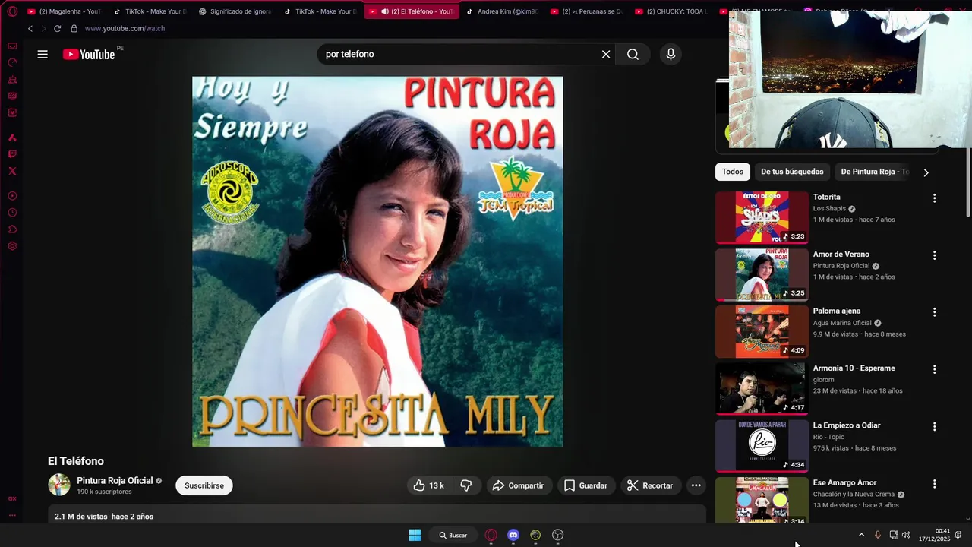
Task: Open options for Ese Amargo Amor
Action: coord(934,484)
